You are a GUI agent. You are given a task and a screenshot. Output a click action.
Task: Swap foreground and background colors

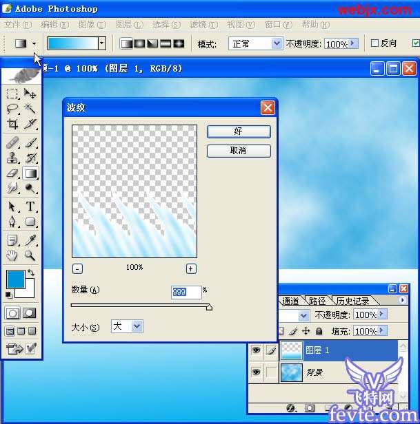[31, 273]
